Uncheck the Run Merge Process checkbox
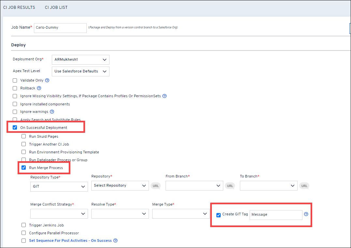 click(23, 168)
